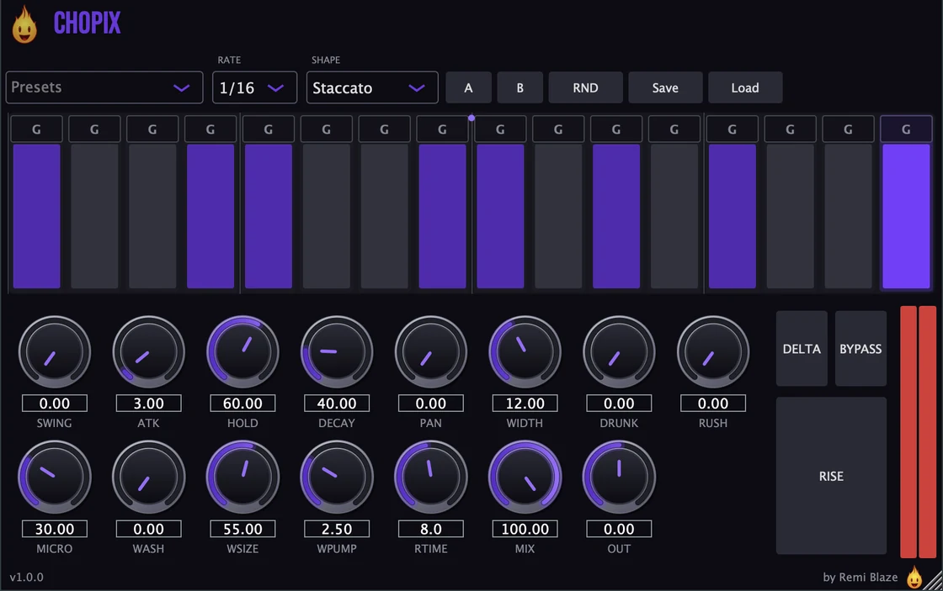The width and height of the screenshot is (943, 591).
Task: Toggle the second step bar in the sequencer
Action: pos(94,216)
